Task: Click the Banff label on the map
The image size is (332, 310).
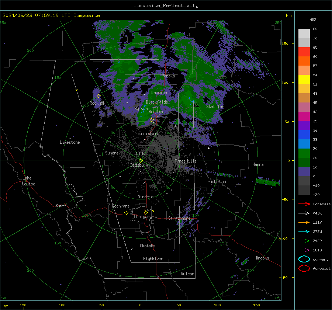Action: 61,205
